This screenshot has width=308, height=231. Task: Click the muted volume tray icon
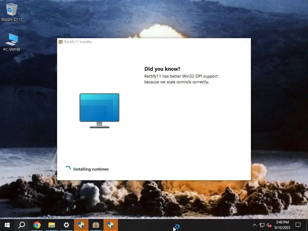click(x=269, y=225)
